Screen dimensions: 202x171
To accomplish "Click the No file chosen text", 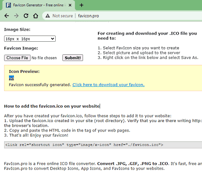I will coord(44,58).
